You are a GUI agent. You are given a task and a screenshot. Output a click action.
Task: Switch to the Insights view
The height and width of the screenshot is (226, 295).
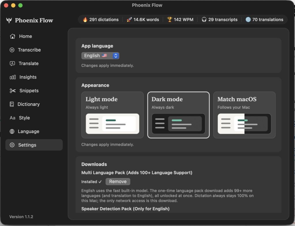[x=34, y=77]
